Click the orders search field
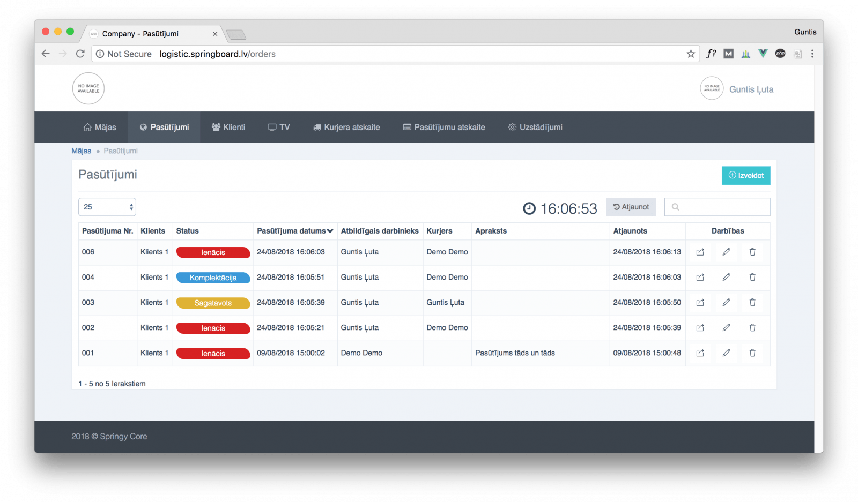Screen dimensions: 858x502 [x=718, y=207]
